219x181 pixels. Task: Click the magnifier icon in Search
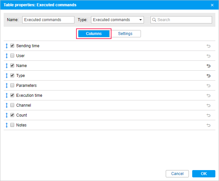[x=154, y=20]
